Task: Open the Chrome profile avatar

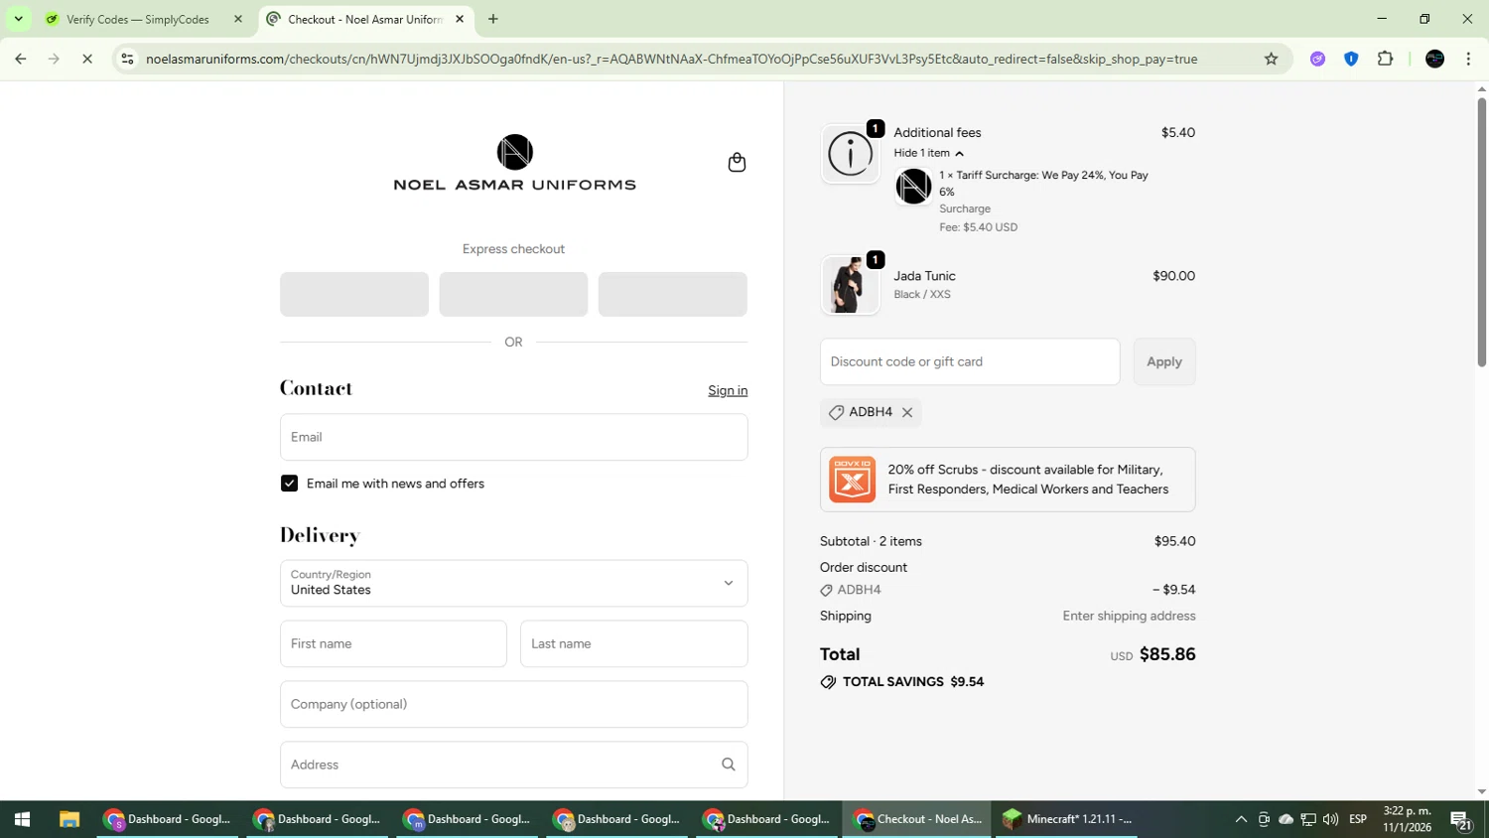Action: (1434, 59)
